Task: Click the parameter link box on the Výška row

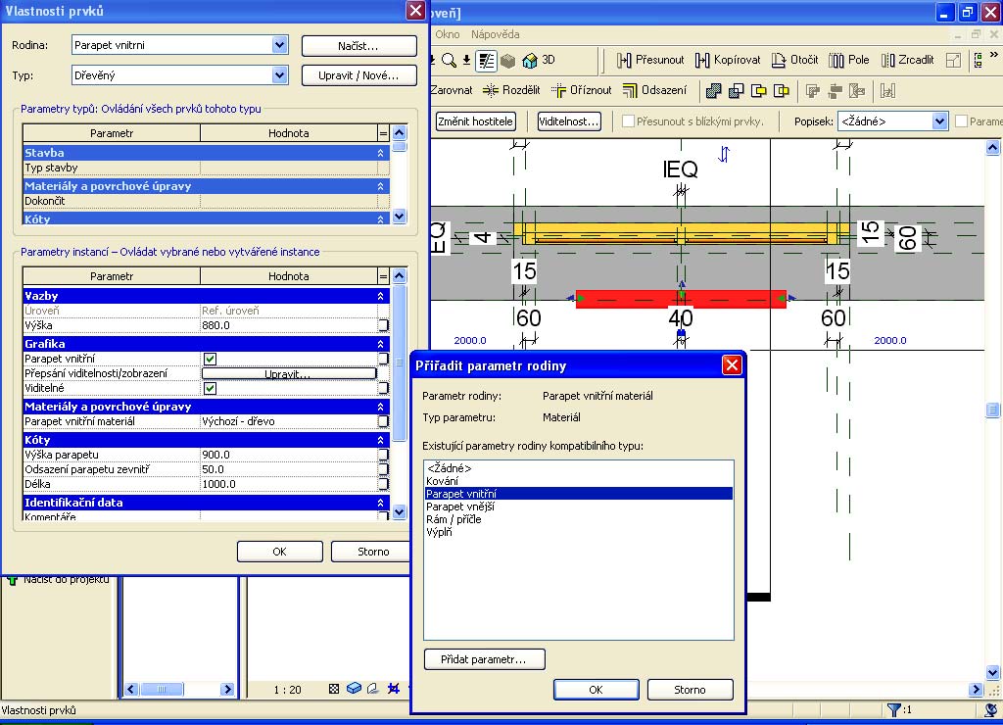Action: point(383,325)
